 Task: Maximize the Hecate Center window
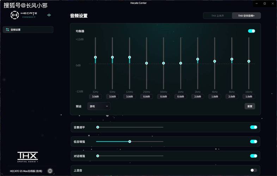pos(265,3)
